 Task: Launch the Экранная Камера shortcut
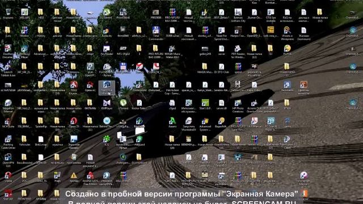click(x=74, y=142)
